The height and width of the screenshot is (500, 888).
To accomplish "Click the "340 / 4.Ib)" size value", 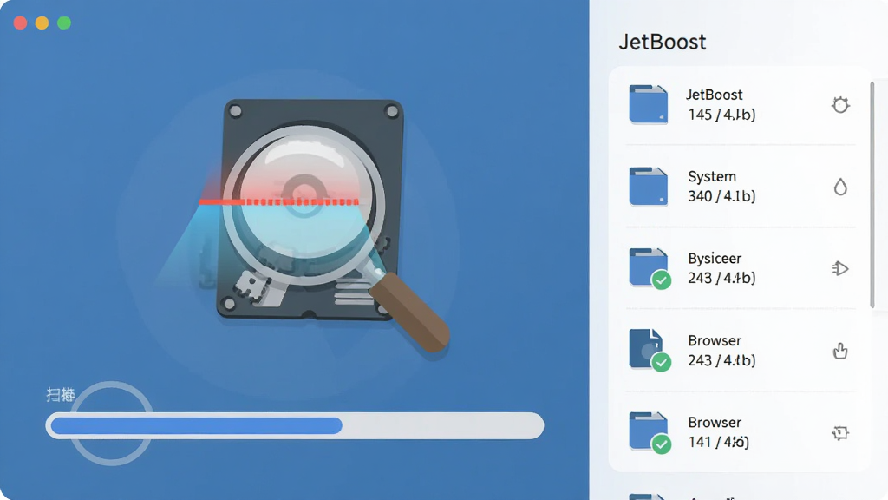I will (721, 196).
